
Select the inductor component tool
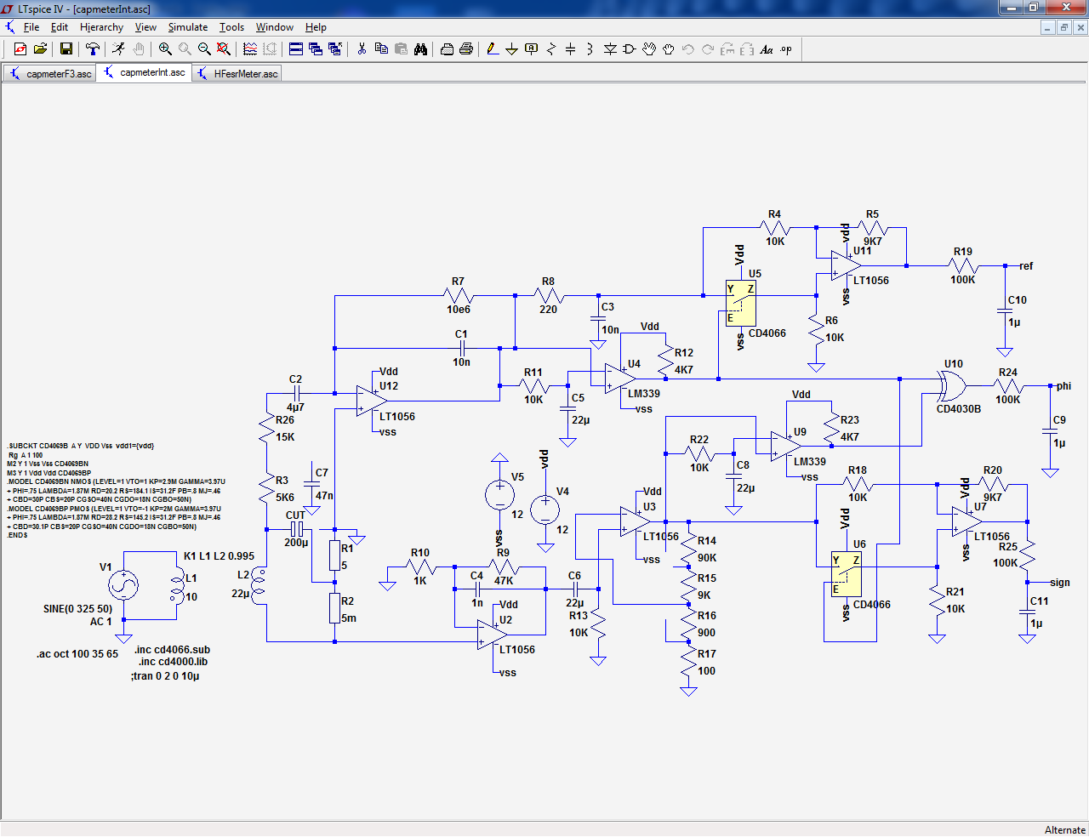coord(590,49)
